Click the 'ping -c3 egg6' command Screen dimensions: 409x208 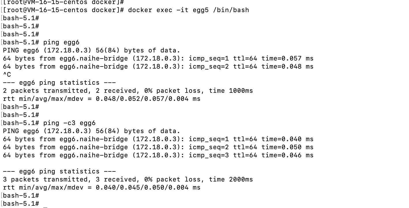pos(69,123)
